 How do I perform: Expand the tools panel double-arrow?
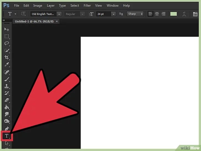coord(4,20)
